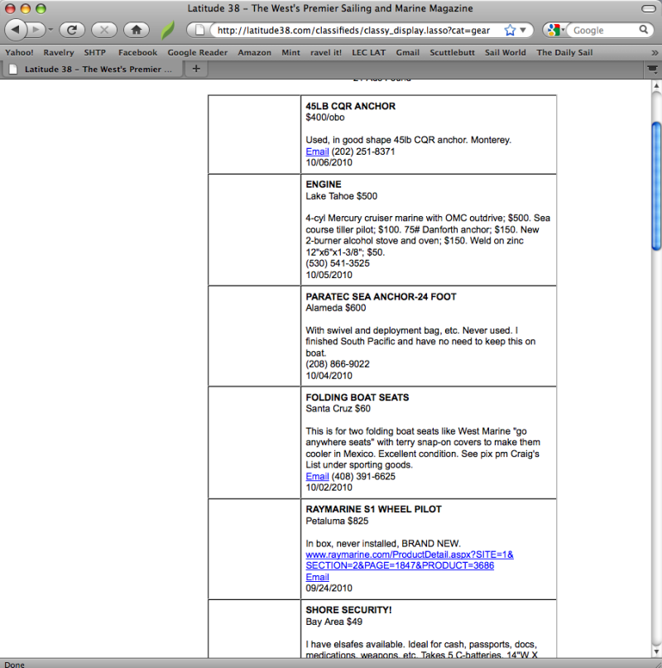Click the FOLDING BOAT SEATS heading

357,397
